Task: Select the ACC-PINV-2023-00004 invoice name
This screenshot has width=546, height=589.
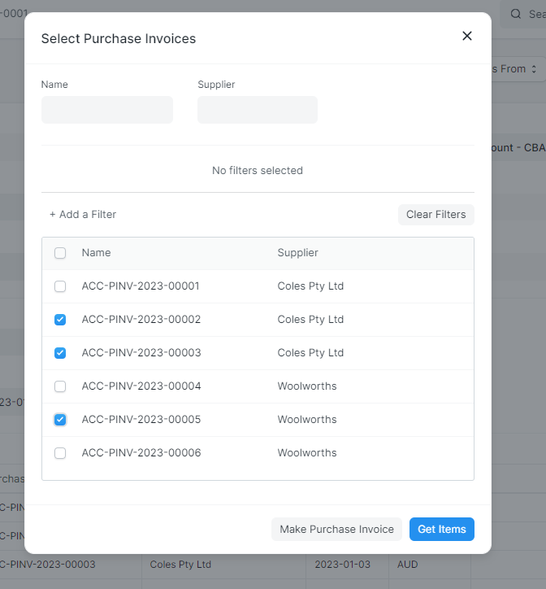Action: (x=141, y=386)
